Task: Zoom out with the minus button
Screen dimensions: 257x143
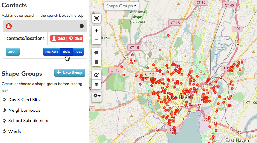Action: 97,40
